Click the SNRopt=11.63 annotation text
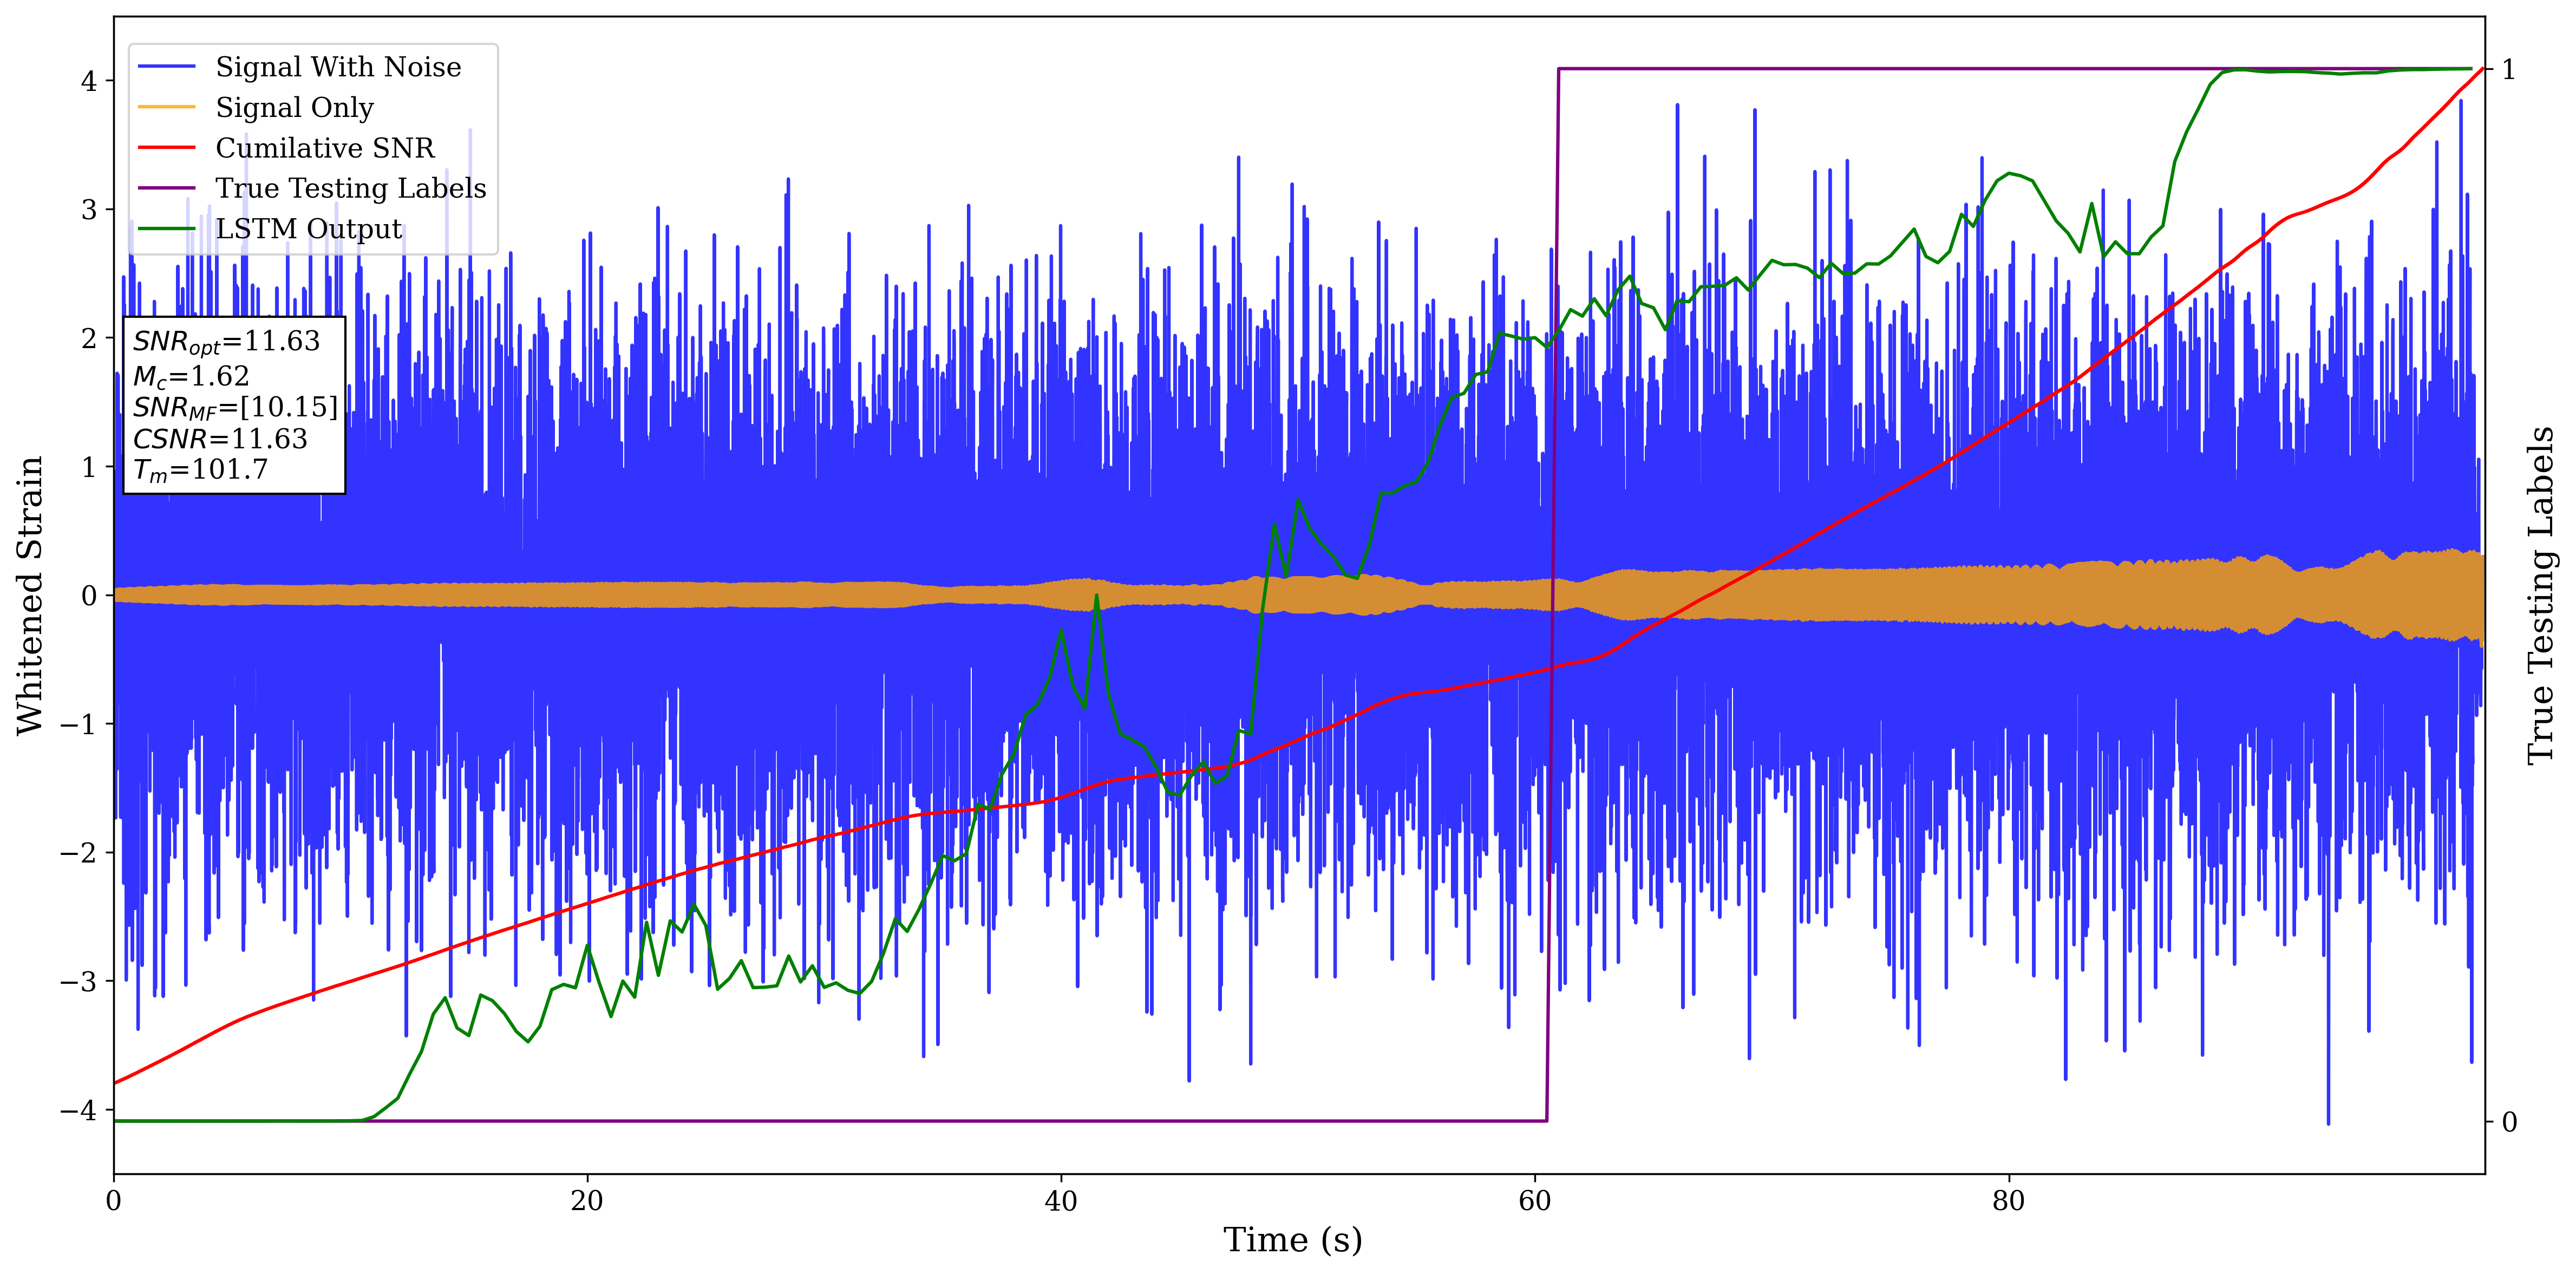The height and width of the screenshot is (1274, 2576). pos(226,342)
